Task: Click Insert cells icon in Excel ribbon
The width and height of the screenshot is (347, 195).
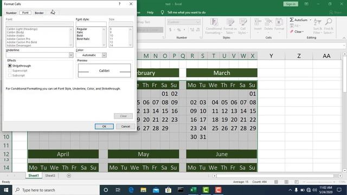Action: click(258, 22)
